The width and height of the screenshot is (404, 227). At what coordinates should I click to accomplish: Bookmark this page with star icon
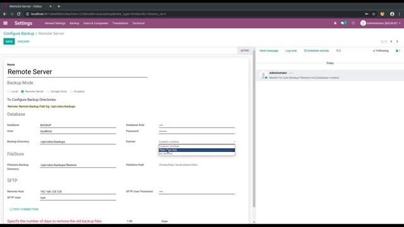click(x=374, y=14)
